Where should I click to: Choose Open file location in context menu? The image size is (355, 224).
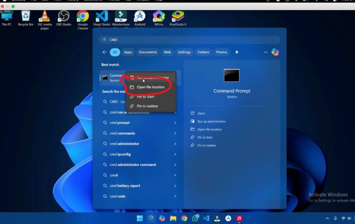151,87
